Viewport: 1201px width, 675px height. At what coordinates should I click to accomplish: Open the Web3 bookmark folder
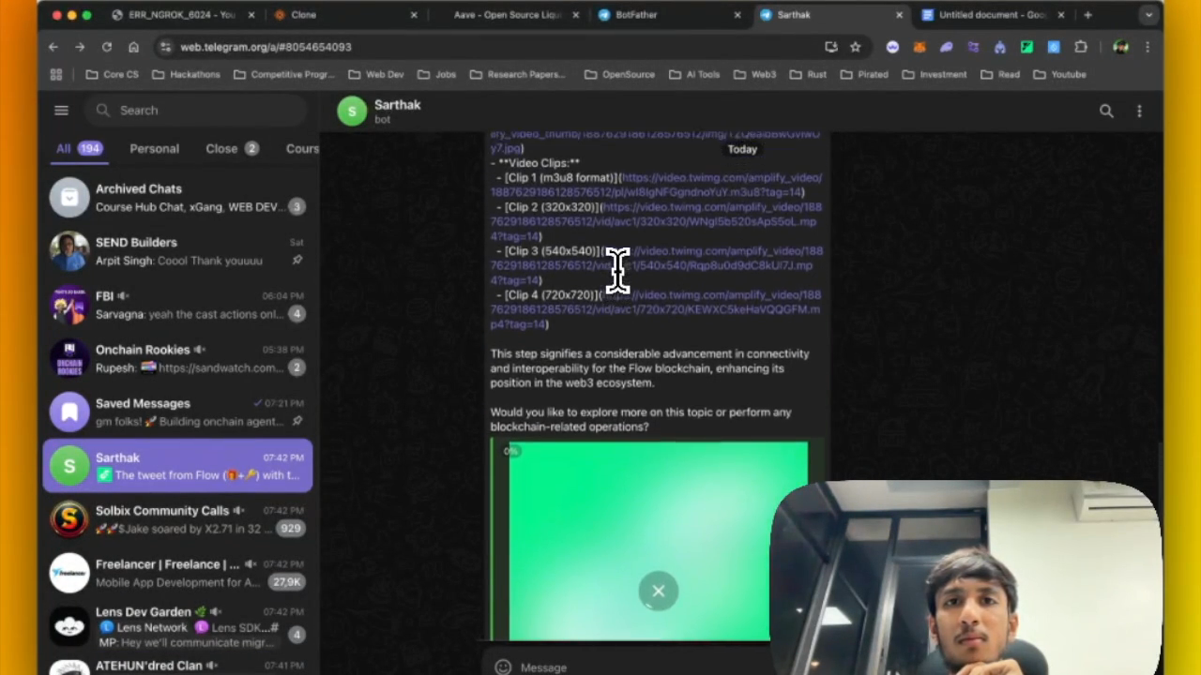pyautogui.click(x=754, y=75)
